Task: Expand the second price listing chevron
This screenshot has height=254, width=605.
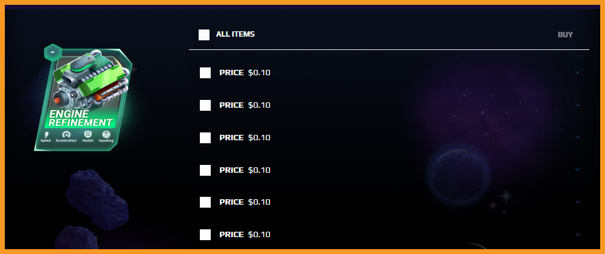Action: coord(578,105)
